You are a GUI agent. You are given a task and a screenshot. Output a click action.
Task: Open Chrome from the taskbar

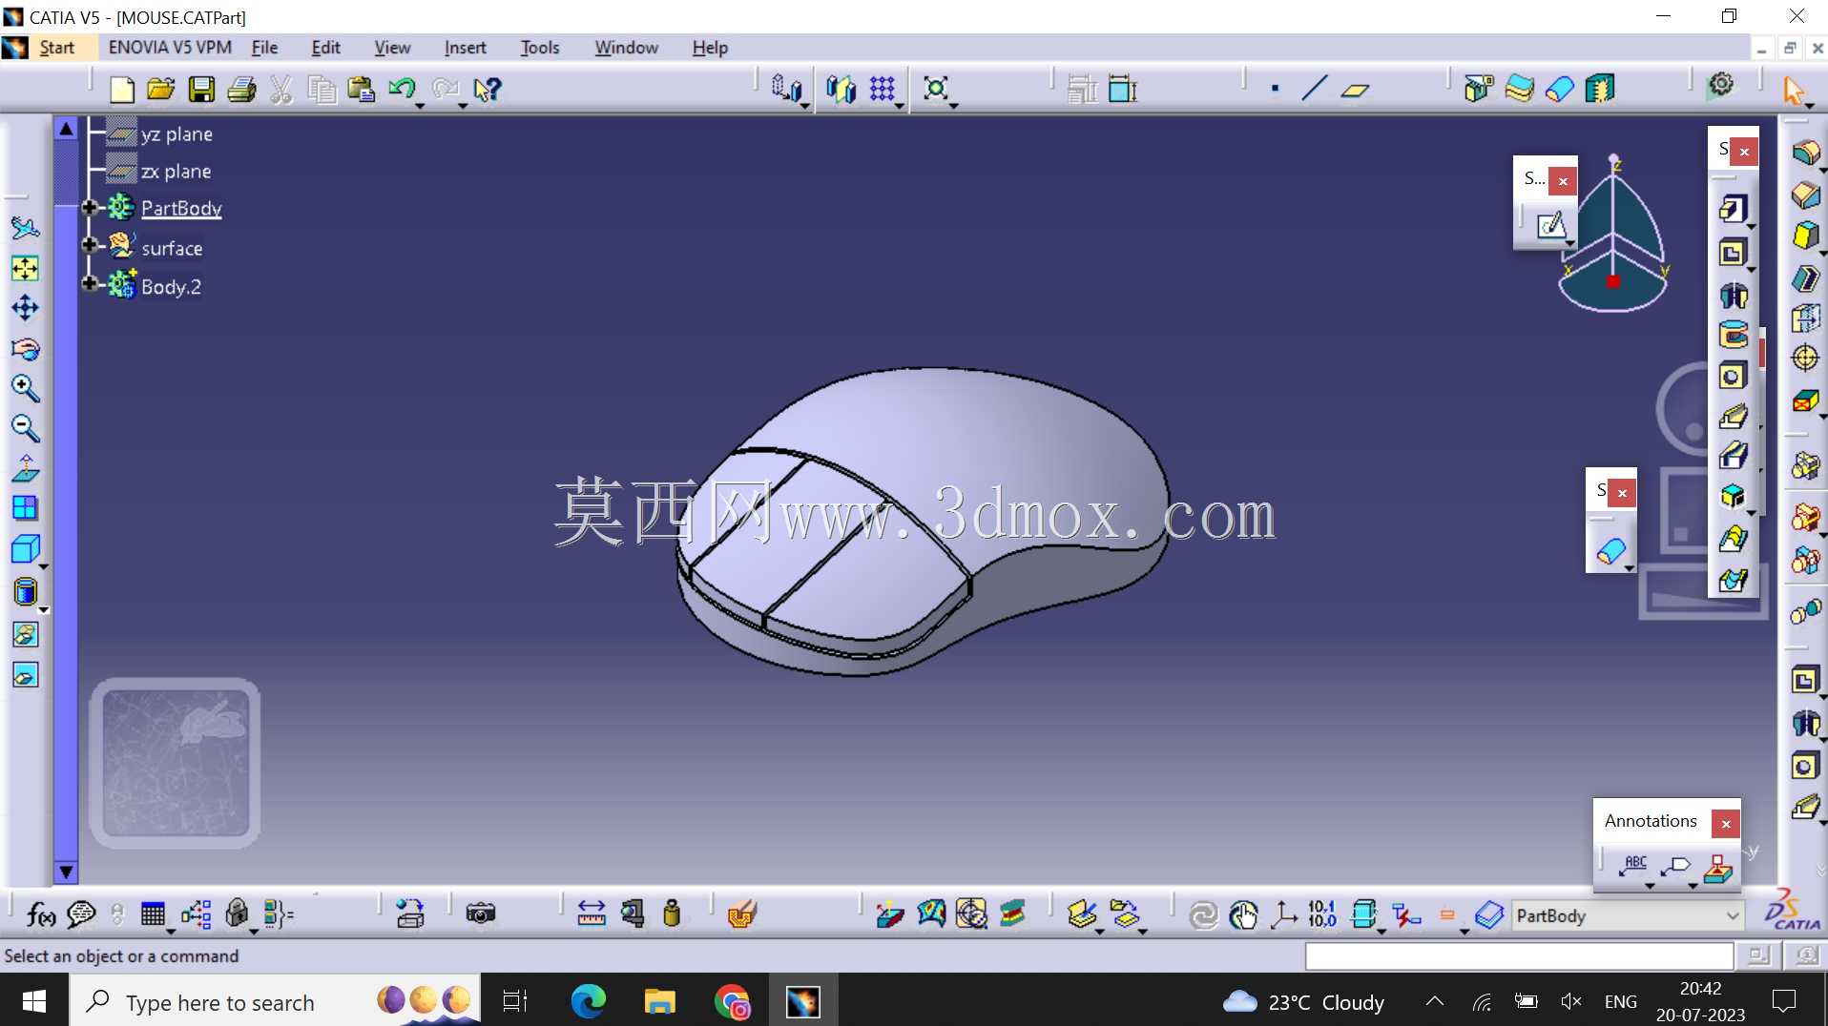(732, 1001)
